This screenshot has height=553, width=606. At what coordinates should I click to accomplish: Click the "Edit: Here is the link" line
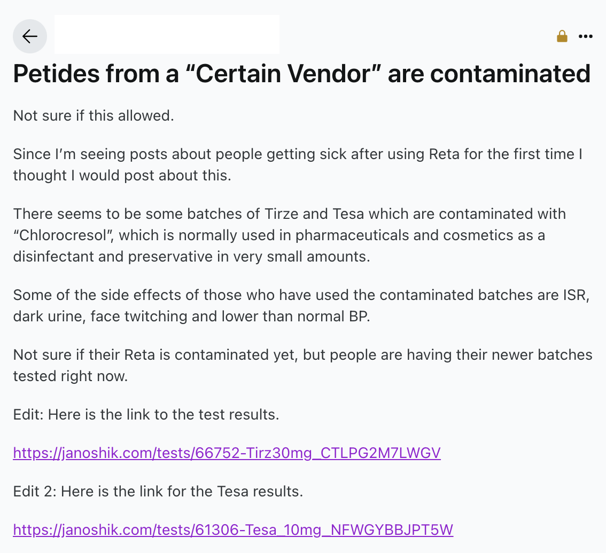146,414
